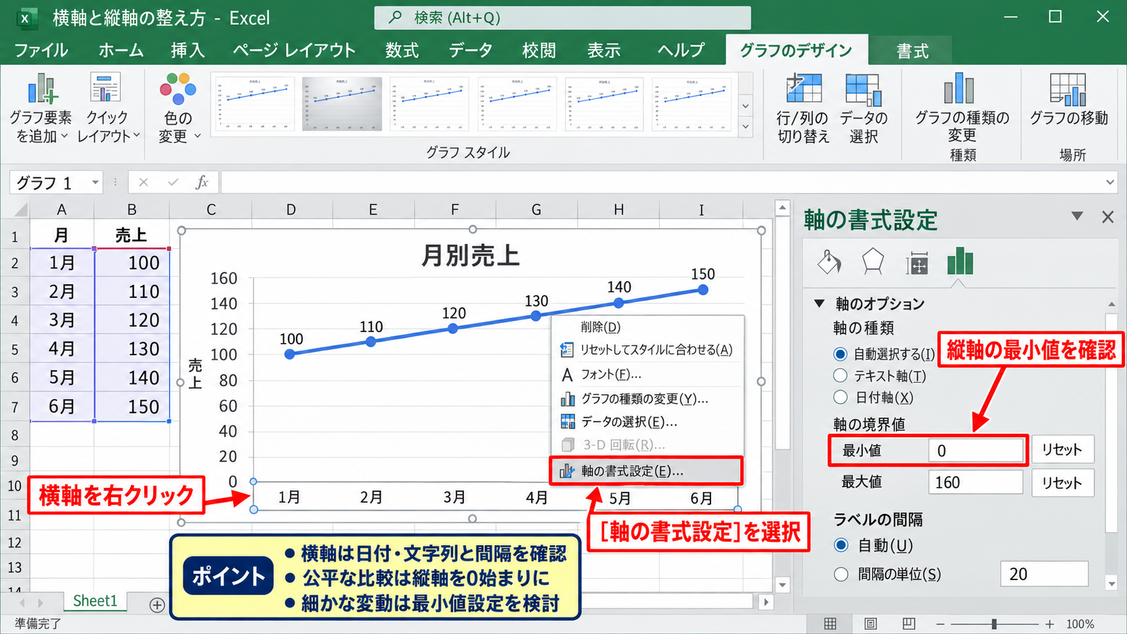1127x634 pixels.
Task: Add a new sheet with plus icon
Action: 157,604
